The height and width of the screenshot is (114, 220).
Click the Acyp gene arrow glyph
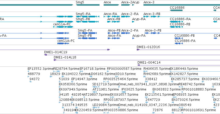coord(133,5)
